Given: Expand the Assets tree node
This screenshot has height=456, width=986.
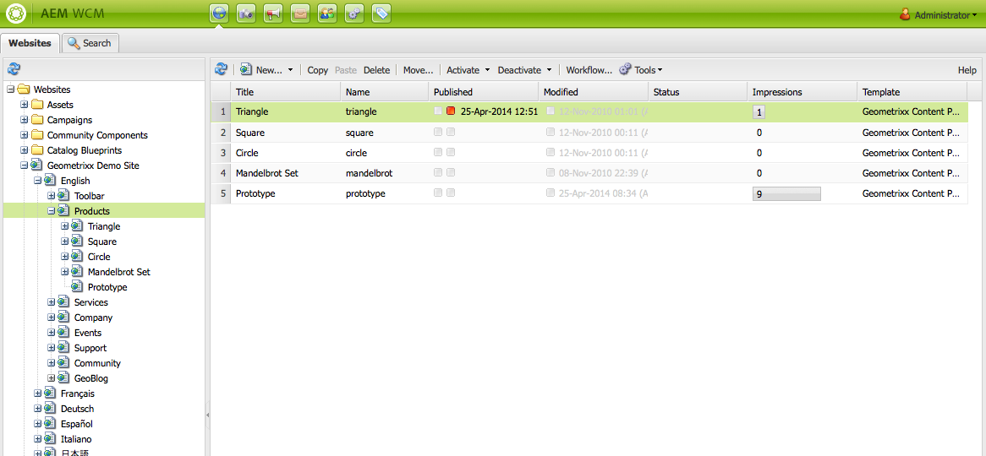Looking at the screenshot, I should tap(25, 105).
